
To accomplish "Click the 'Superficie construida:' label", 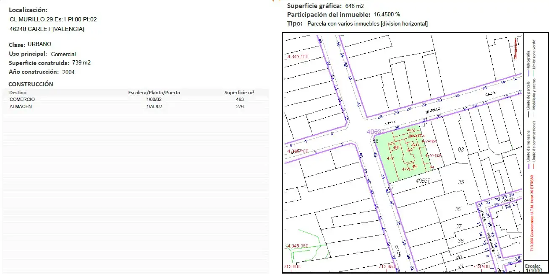I will coord(39,63).
